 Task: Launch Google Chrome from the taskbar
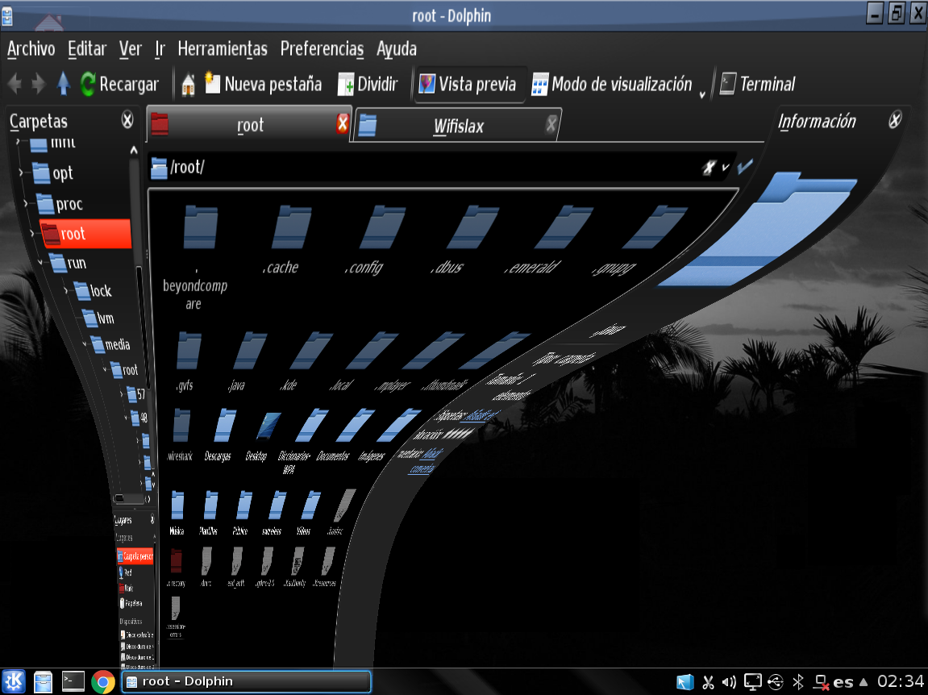(x=103, y=682)
